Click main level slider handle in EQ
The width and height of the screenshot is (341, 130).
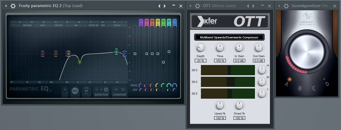click(x=135, y=54)
